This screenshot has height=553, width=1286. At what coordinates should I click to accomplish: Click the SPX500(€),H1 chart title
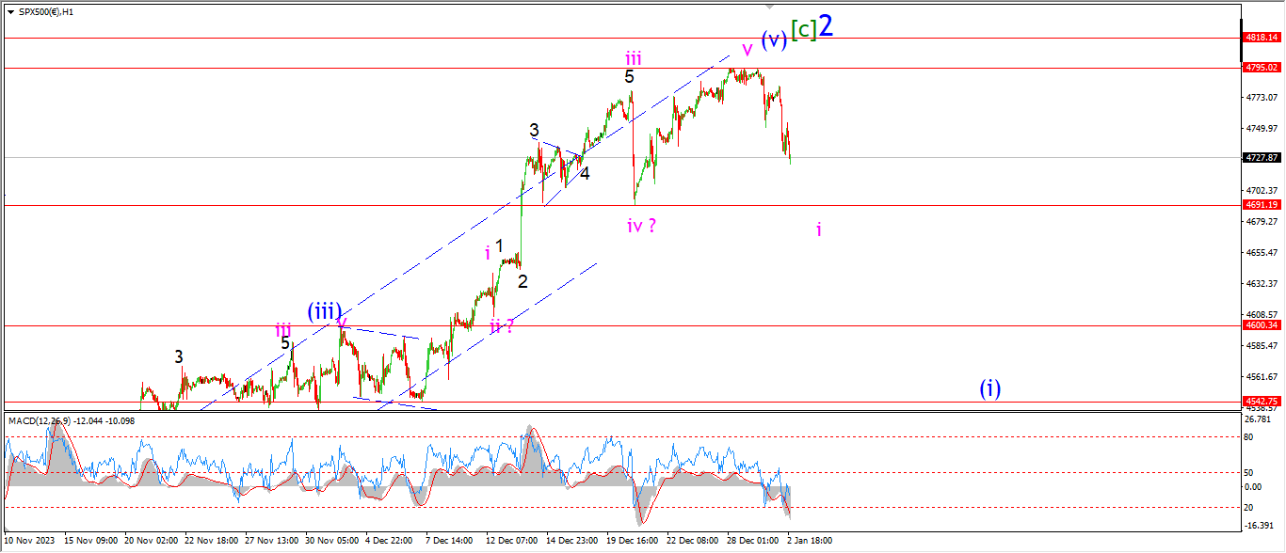click(x=48, y=10)
